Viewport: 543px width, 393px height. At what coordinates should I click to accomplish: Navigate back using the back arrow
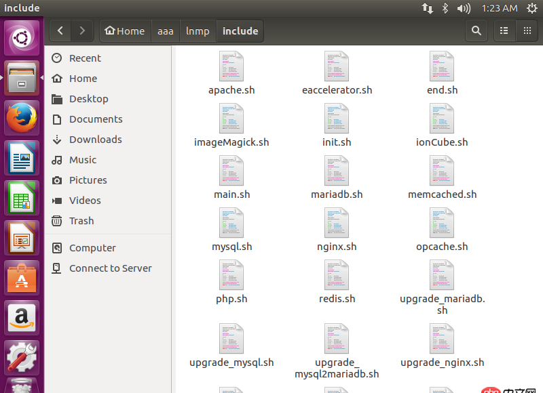[x=60, y=30]
